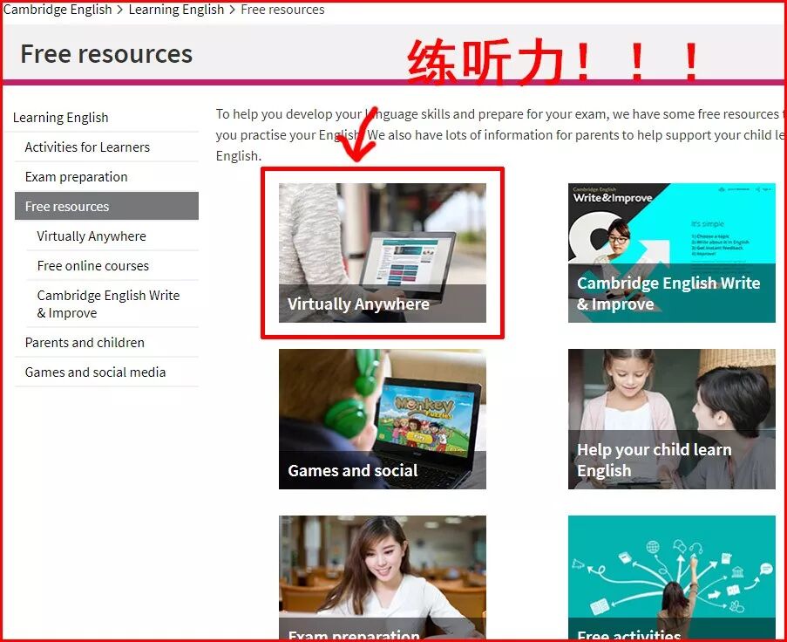
Task: Open the Free activities card
Action: 672,577
